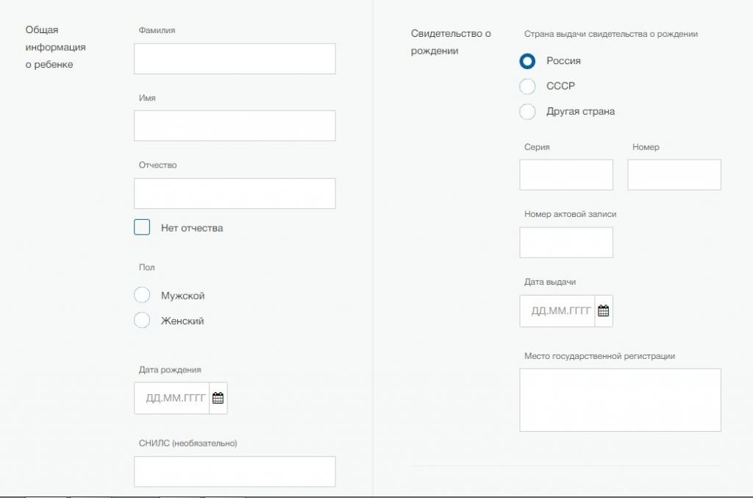Image resolution: width=753 pixels, height=498 pixels.
Task: Click the Свидетельство о рождении section heading
Action: tap(450, 42)
